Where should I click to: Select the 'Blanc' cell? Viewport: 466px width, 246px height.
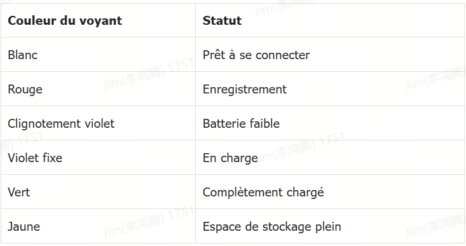[98, 55]
